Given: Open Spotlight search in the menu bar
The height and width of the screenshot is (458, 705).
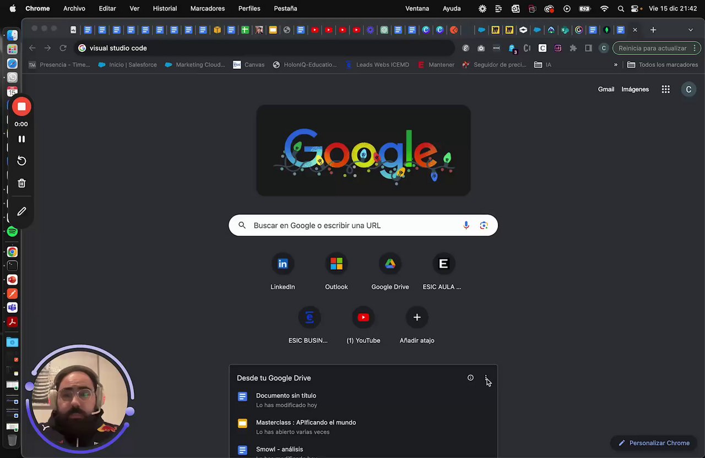Looking at the screenshot, I should click(621, 8).
